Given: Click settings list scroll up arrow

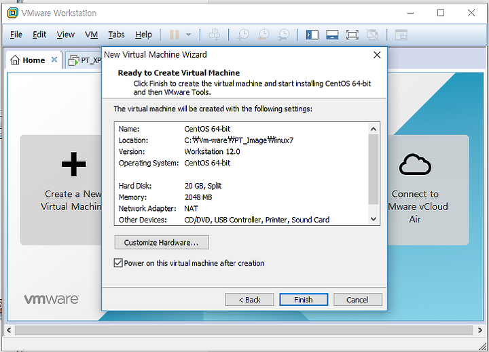Looking at the screenshot, I should coord(374,129).
